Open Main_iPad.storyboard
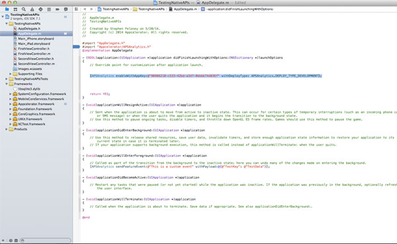The height and width of the screenshot is (244, 397). point(34,44)
